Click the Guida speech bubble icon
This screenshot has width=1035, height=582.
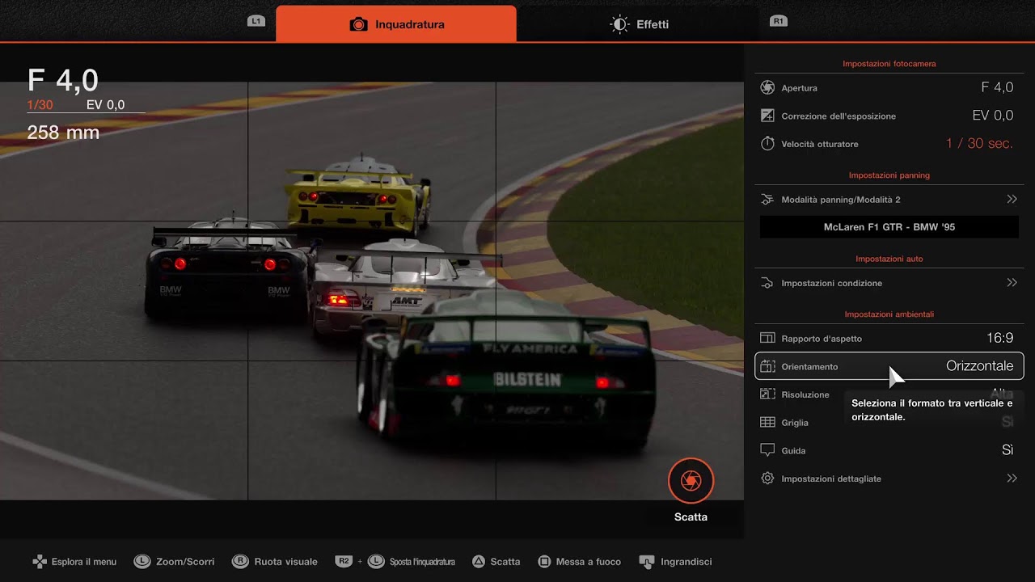click(x=768, y=450)
